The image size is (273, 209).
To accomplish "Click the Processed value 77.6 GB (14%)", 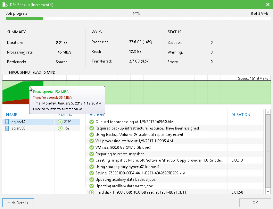I will (x=140, y=42).
